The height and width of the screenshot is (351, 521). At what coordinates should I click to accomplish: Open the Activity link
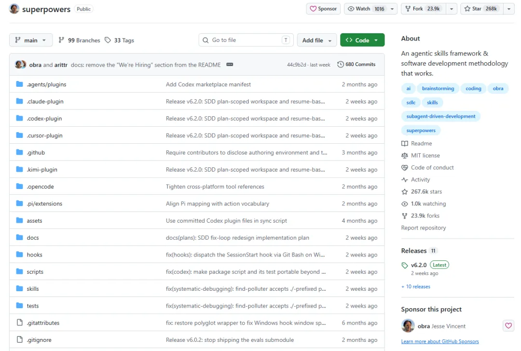coord(416,180)
